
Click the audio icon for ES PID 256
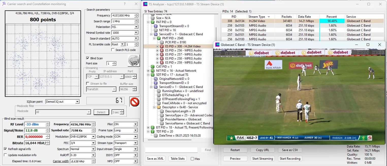162,50
